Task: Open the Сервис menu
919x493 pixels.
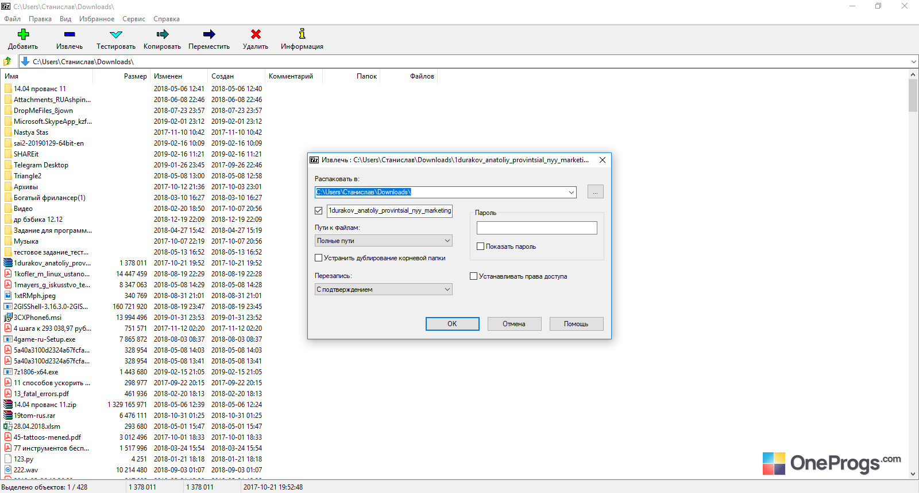Action: tap(134, 19)
